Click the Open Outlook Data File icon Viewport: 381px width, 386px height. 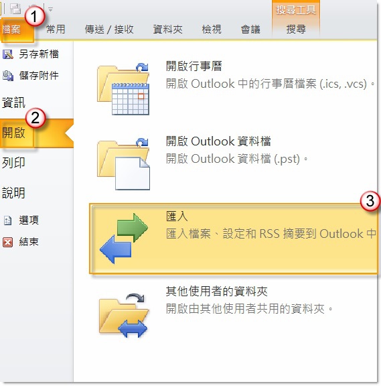[x=123, y=164]
